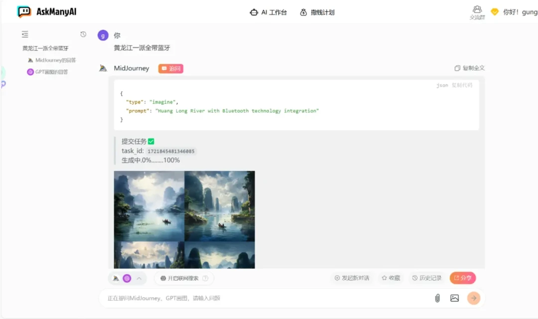538x319 pixels.
Task: Attach a file with the paperclip icon
Action: (437, 298)
